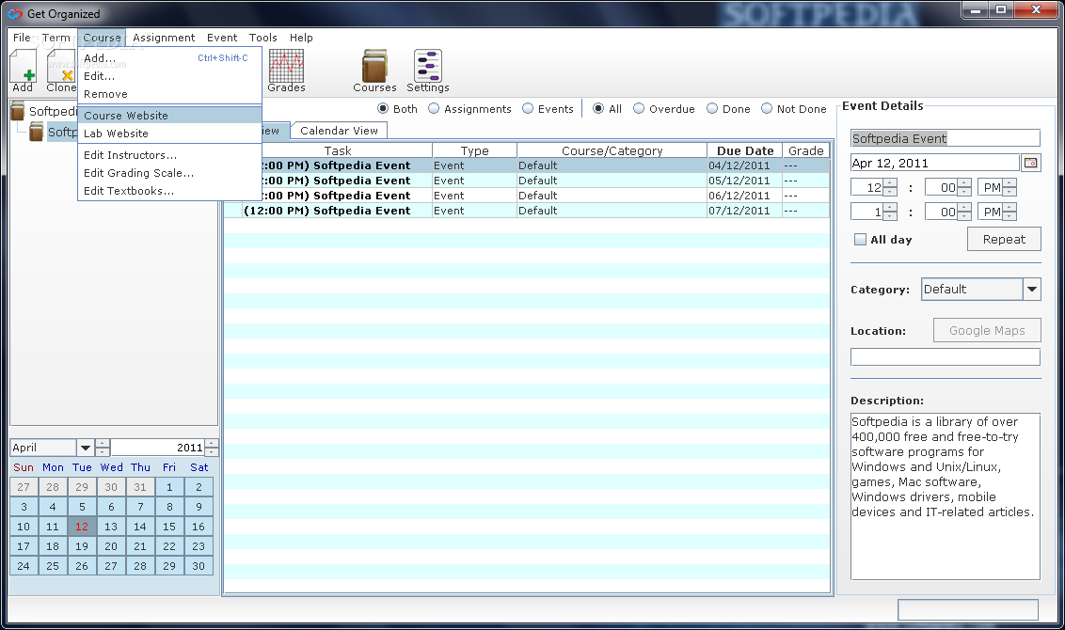Click the Apr 12, 2011 date field
1065x630 pixels.
point(935,163)
